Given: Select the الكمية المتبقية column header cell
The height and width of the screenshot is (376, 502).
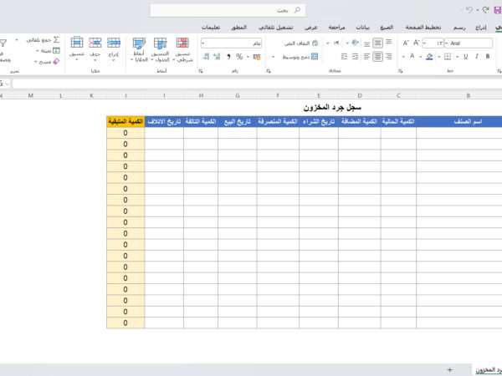Looking at the screenshot, I should 125,122.
